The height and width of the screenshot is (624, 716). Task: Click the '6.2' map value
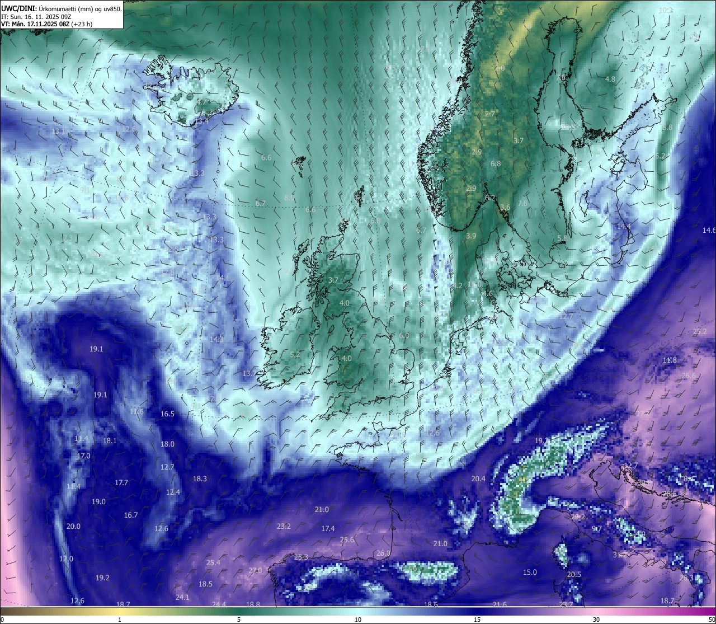[x=490, y=198]
